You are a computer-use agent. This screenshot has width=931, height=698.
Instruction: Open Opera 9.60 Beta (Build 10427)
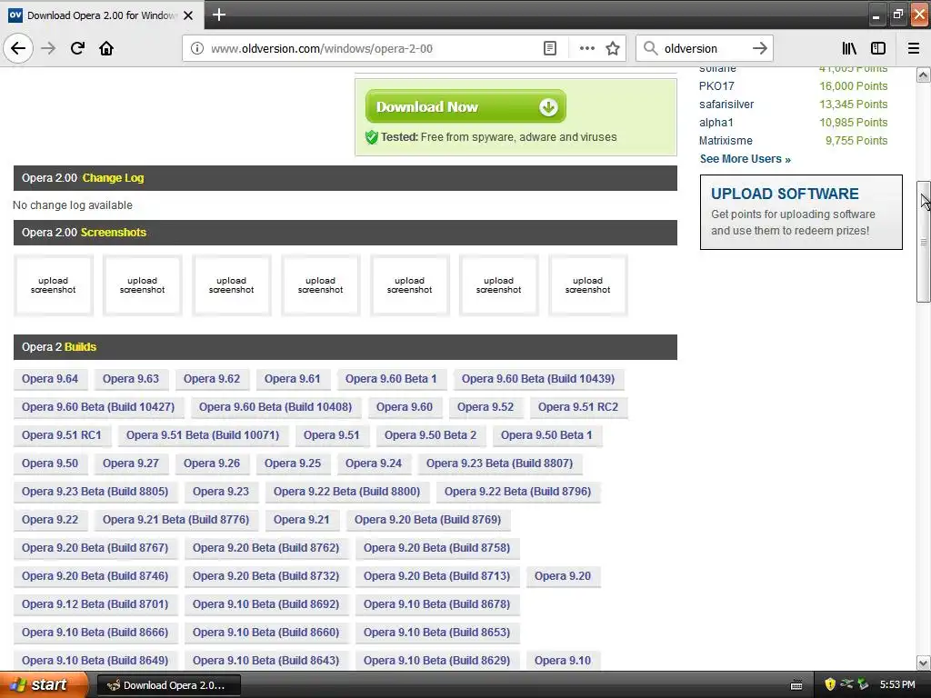(98, 407)
